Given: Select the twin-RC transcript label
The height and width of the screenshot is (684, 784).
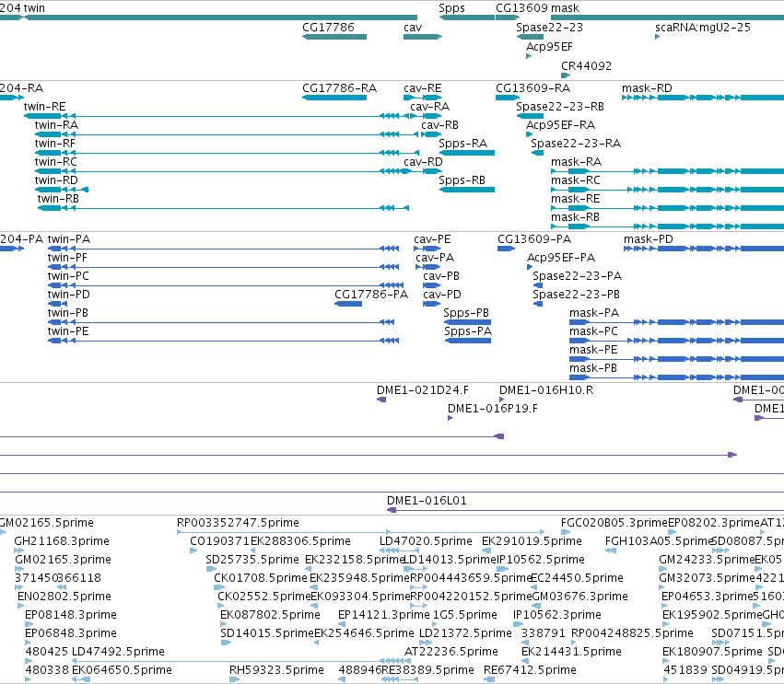Looking at the screenshot, I should click(x=55, y=162).
